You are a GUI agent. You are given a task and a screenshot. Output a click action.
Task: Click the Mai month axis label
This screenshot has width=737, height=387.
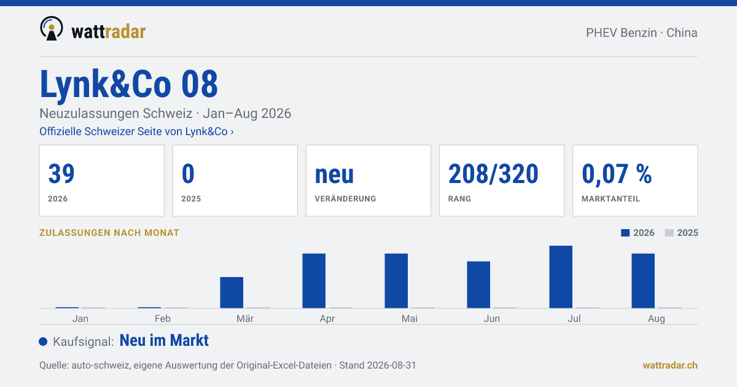pos(410,318)
